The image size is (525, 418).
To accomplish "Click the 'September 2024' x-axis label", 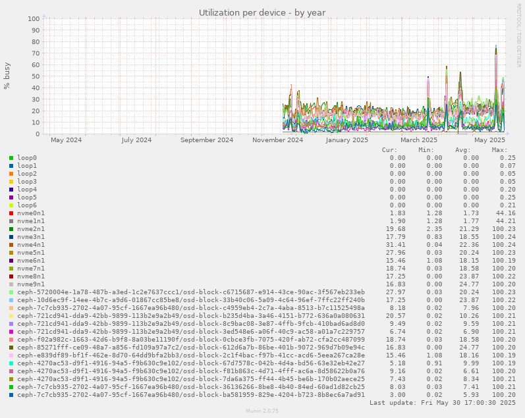I will click(x=207, y=140).
